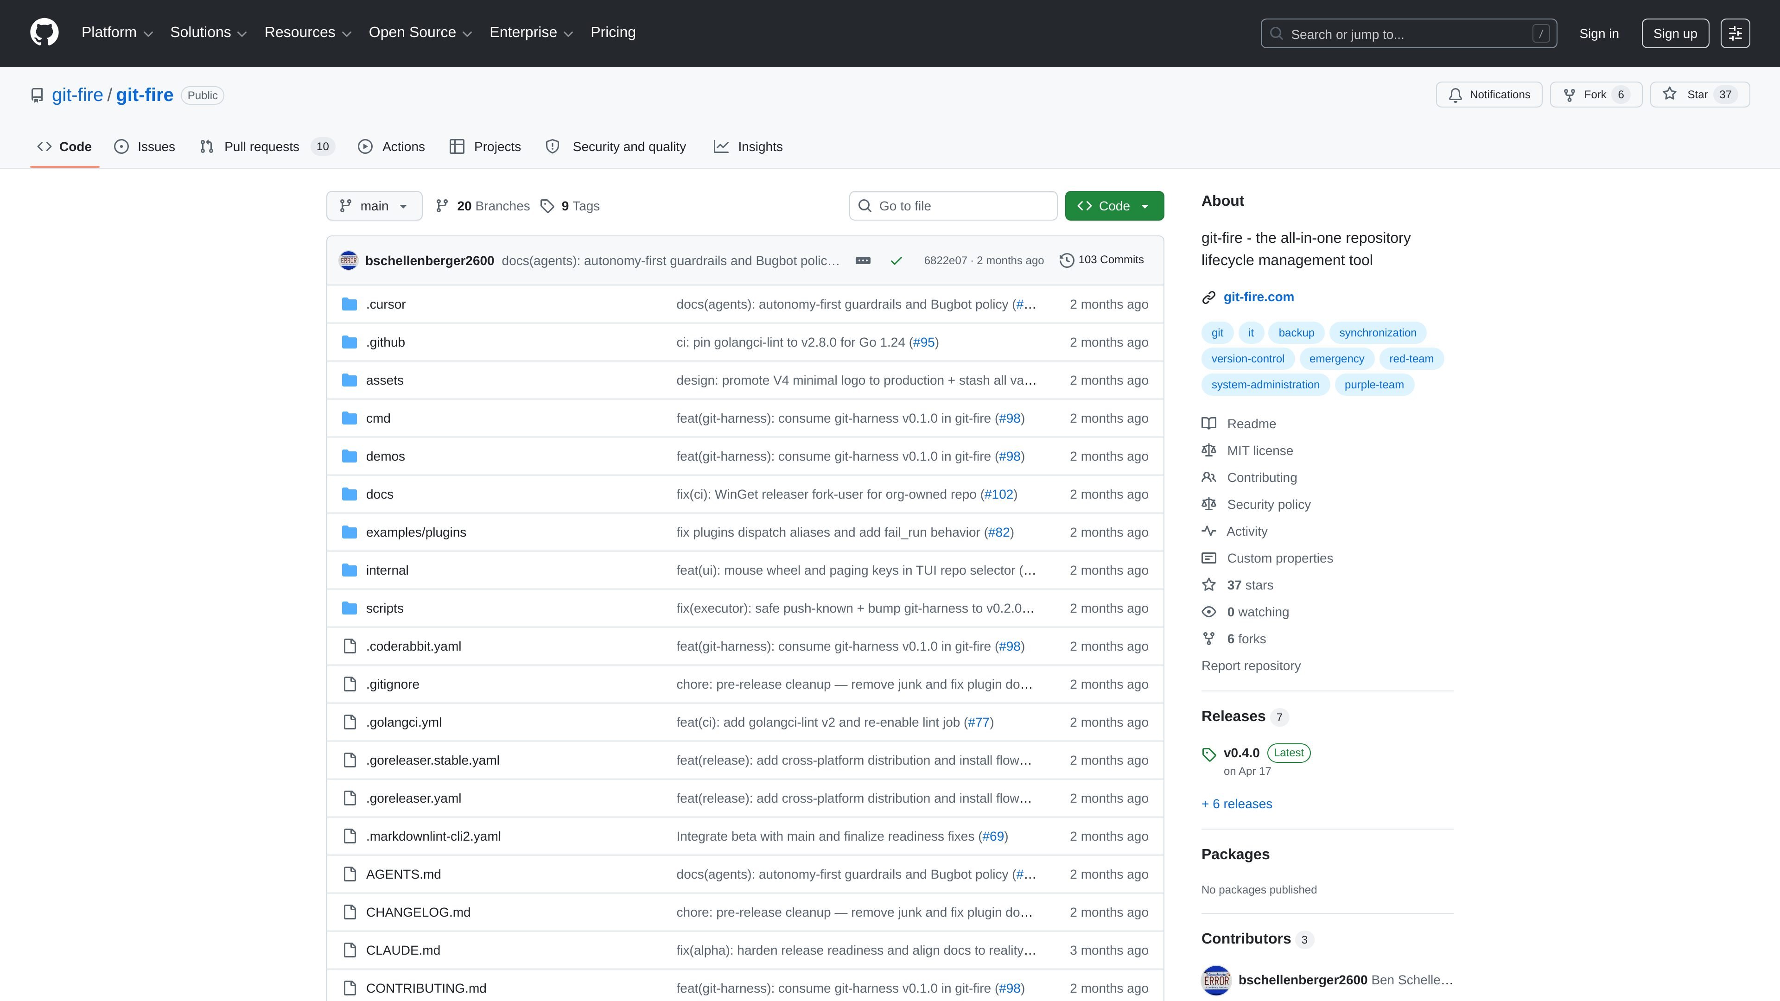1780x1001 pixels.
Task: Open the main branch dropdown
Action: pos(374,206)
